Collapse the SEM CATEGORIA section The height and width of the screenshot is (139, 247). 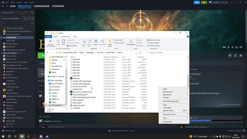coord(2,53)
